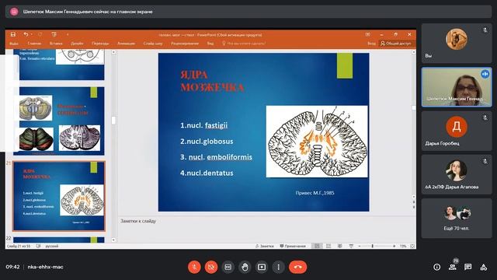This screenshot has width=497, height=280.
Task: Click the '4.nucl.dentatus' text line
Action: [x=207, y=173]
